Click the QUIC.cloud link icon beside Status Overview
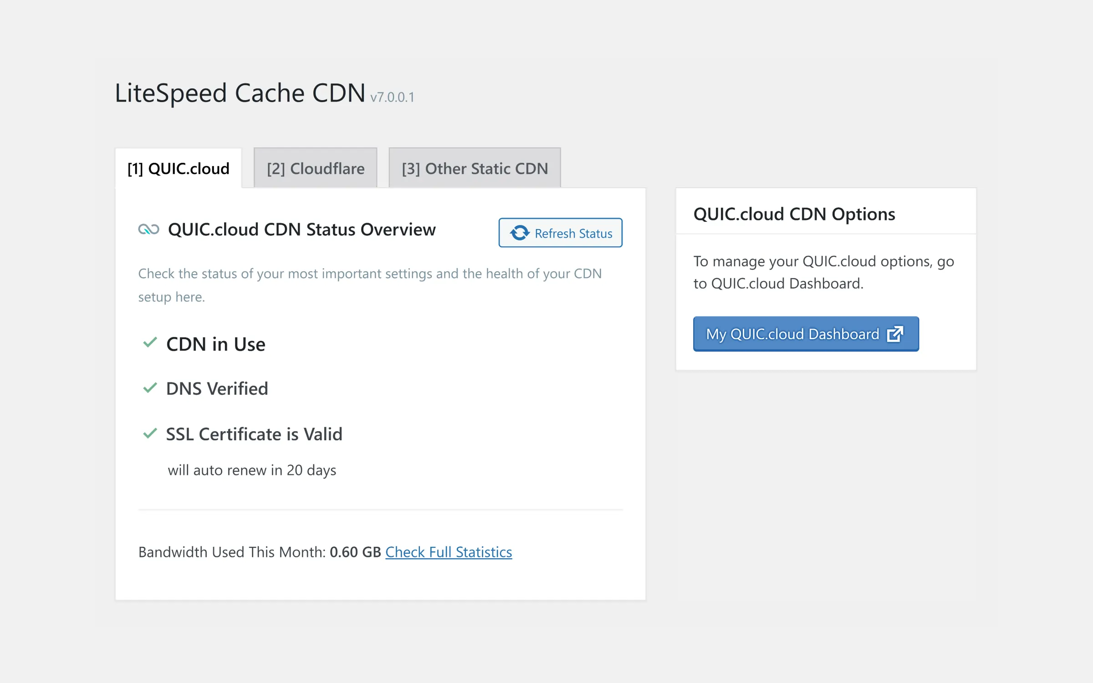This screenshot has width=1093, height=683. pyautogui.click(x=149, y=229)
